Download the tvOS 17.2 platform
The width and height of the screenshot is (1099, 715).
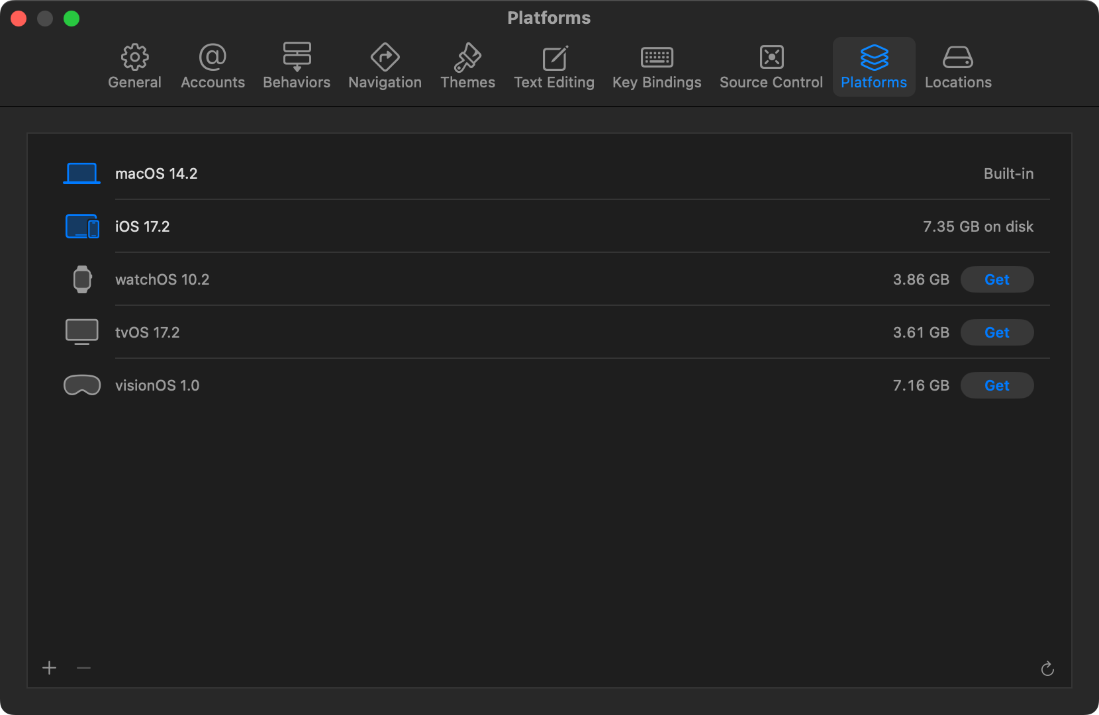coord(997,332)
